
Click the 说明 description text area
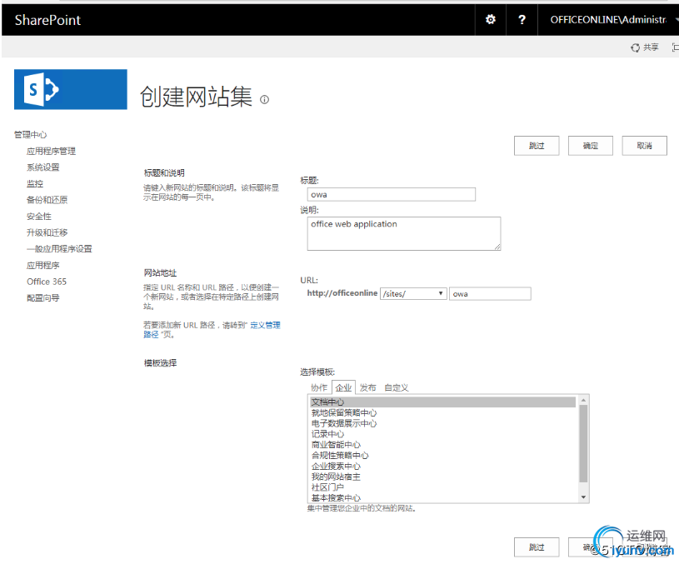point(404,233)
